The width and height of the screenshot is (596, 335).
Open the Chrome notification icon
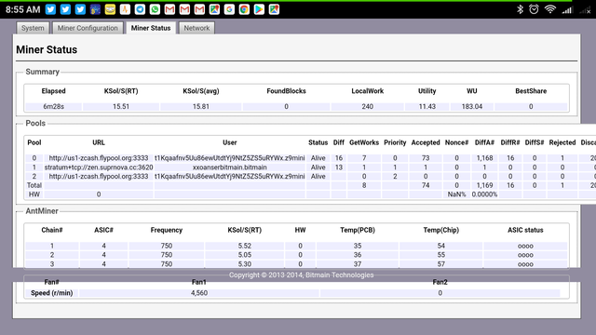[x=244, y=9]
